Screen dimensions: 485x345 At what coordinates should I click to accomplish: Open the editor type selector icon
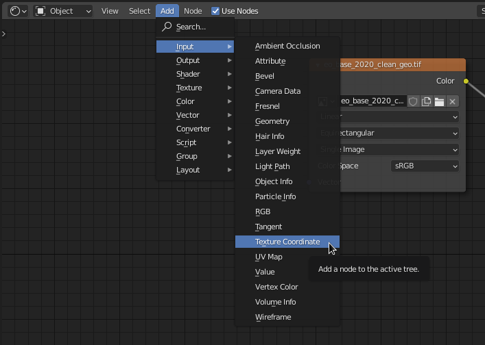pos(18,11)
